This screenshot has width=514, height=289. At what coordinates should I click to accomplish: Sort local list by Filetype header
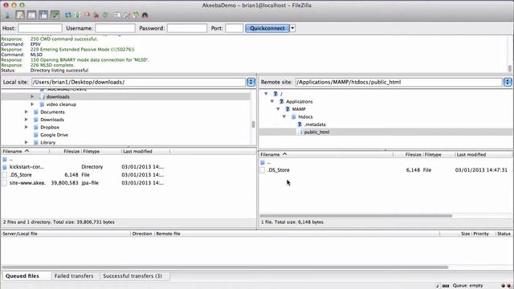(101, 152)
